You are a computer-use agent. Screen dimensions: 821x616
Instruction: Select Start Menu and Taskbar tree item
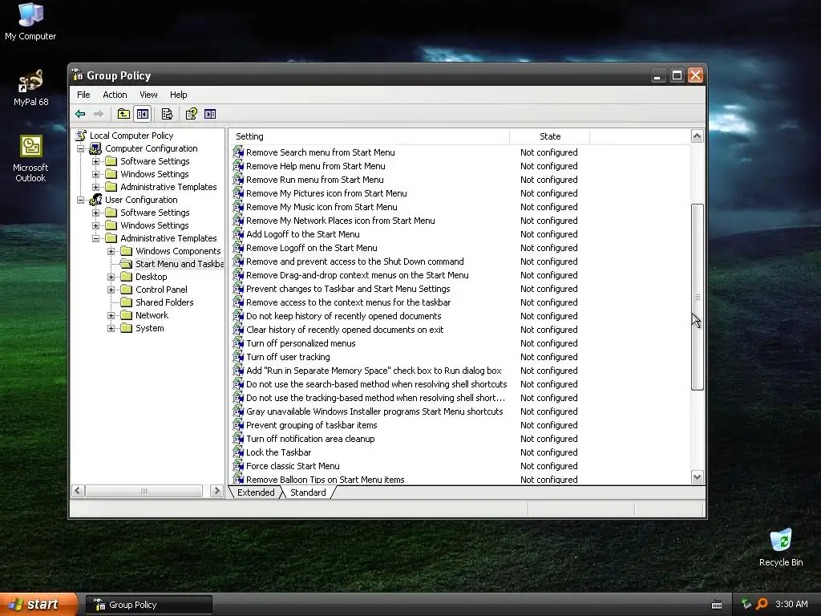pos(179,264)
